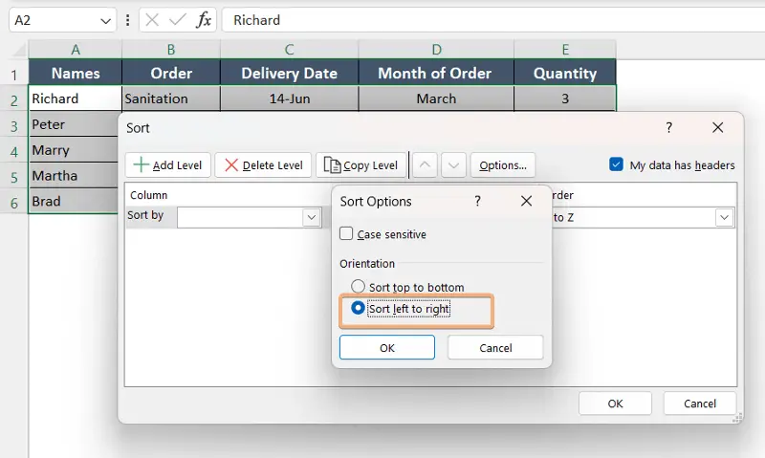The height and width of the screenshot is (458, 765).
Task: Click the Names header cell
Action: pyautogui.click(x=76, y=73)
